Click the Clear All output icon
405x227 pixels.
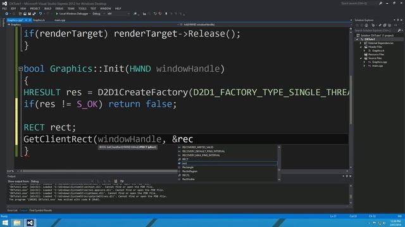pos(116,181)
